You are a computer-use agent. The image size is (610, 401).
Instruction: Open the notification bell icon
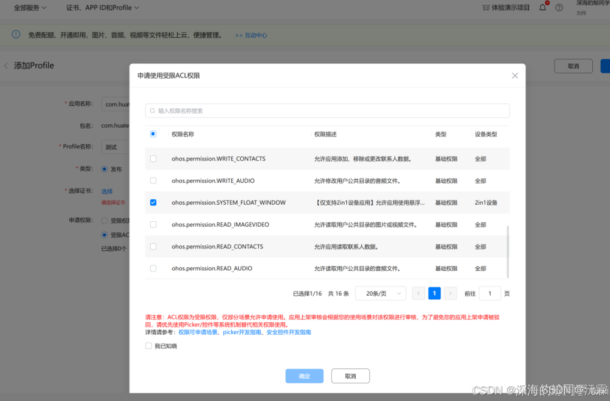542,8
